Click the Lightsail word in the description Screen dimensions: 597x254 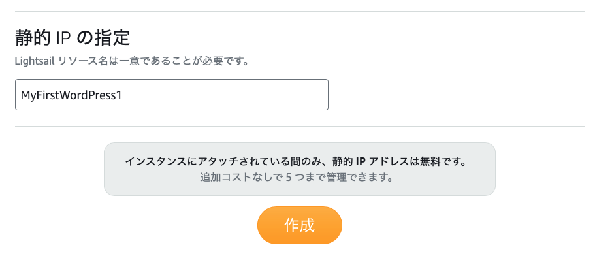point(35,61)
